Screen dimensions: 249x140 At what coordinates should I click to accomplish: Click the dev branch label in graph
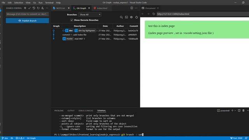(x=69, y=30)
